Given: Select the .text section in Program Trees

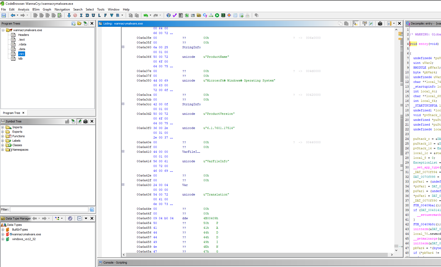Looking at the screenshot, I should pyautogui.click(x=21, y=40).
